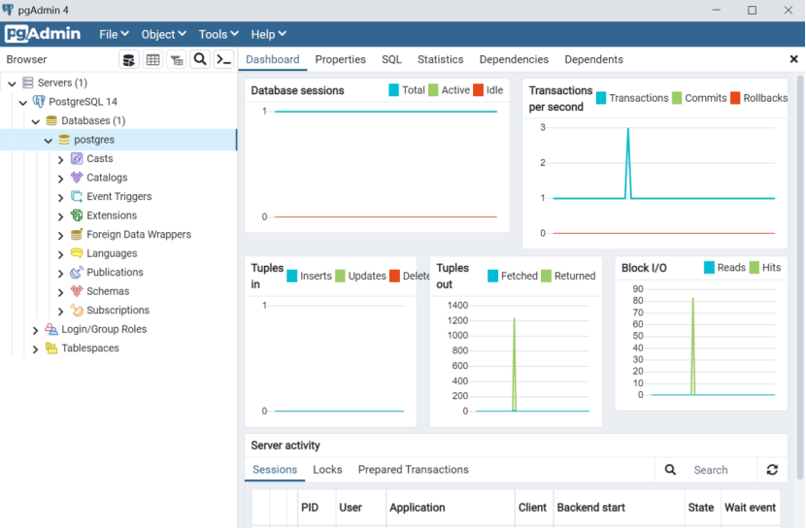Switch to the SQL tab
806x528 pixels.
[391, 59]
